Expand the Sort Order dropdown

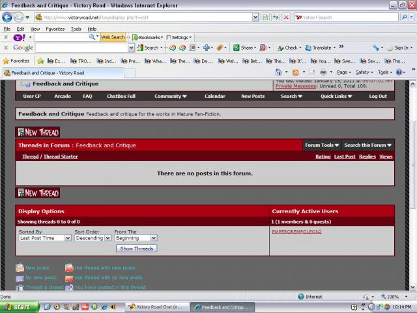93,238
